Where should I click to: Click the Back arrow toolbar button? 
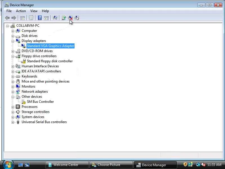[x=7, y=18]
